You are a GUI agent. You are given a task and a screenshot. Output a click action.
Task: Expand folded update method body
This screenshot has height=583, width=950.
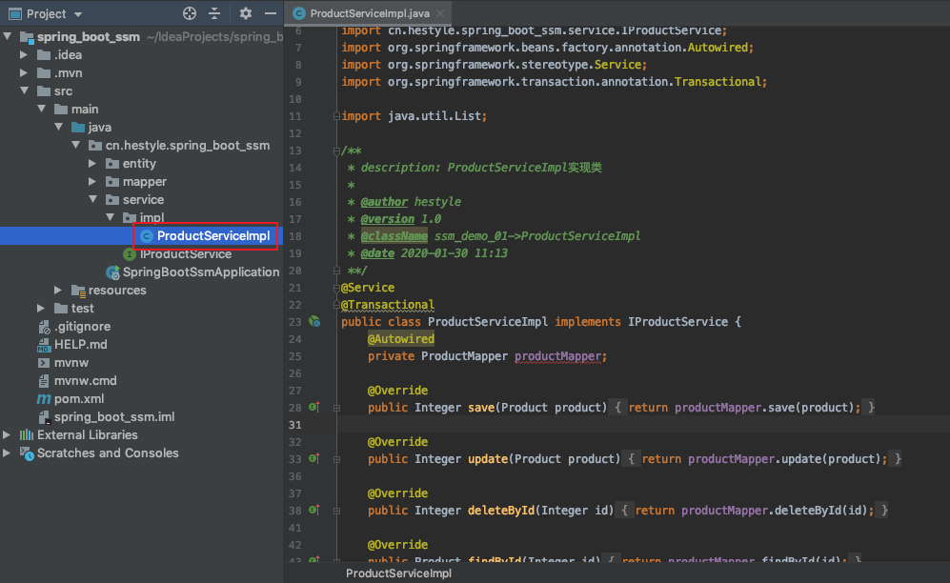point(337,459)
